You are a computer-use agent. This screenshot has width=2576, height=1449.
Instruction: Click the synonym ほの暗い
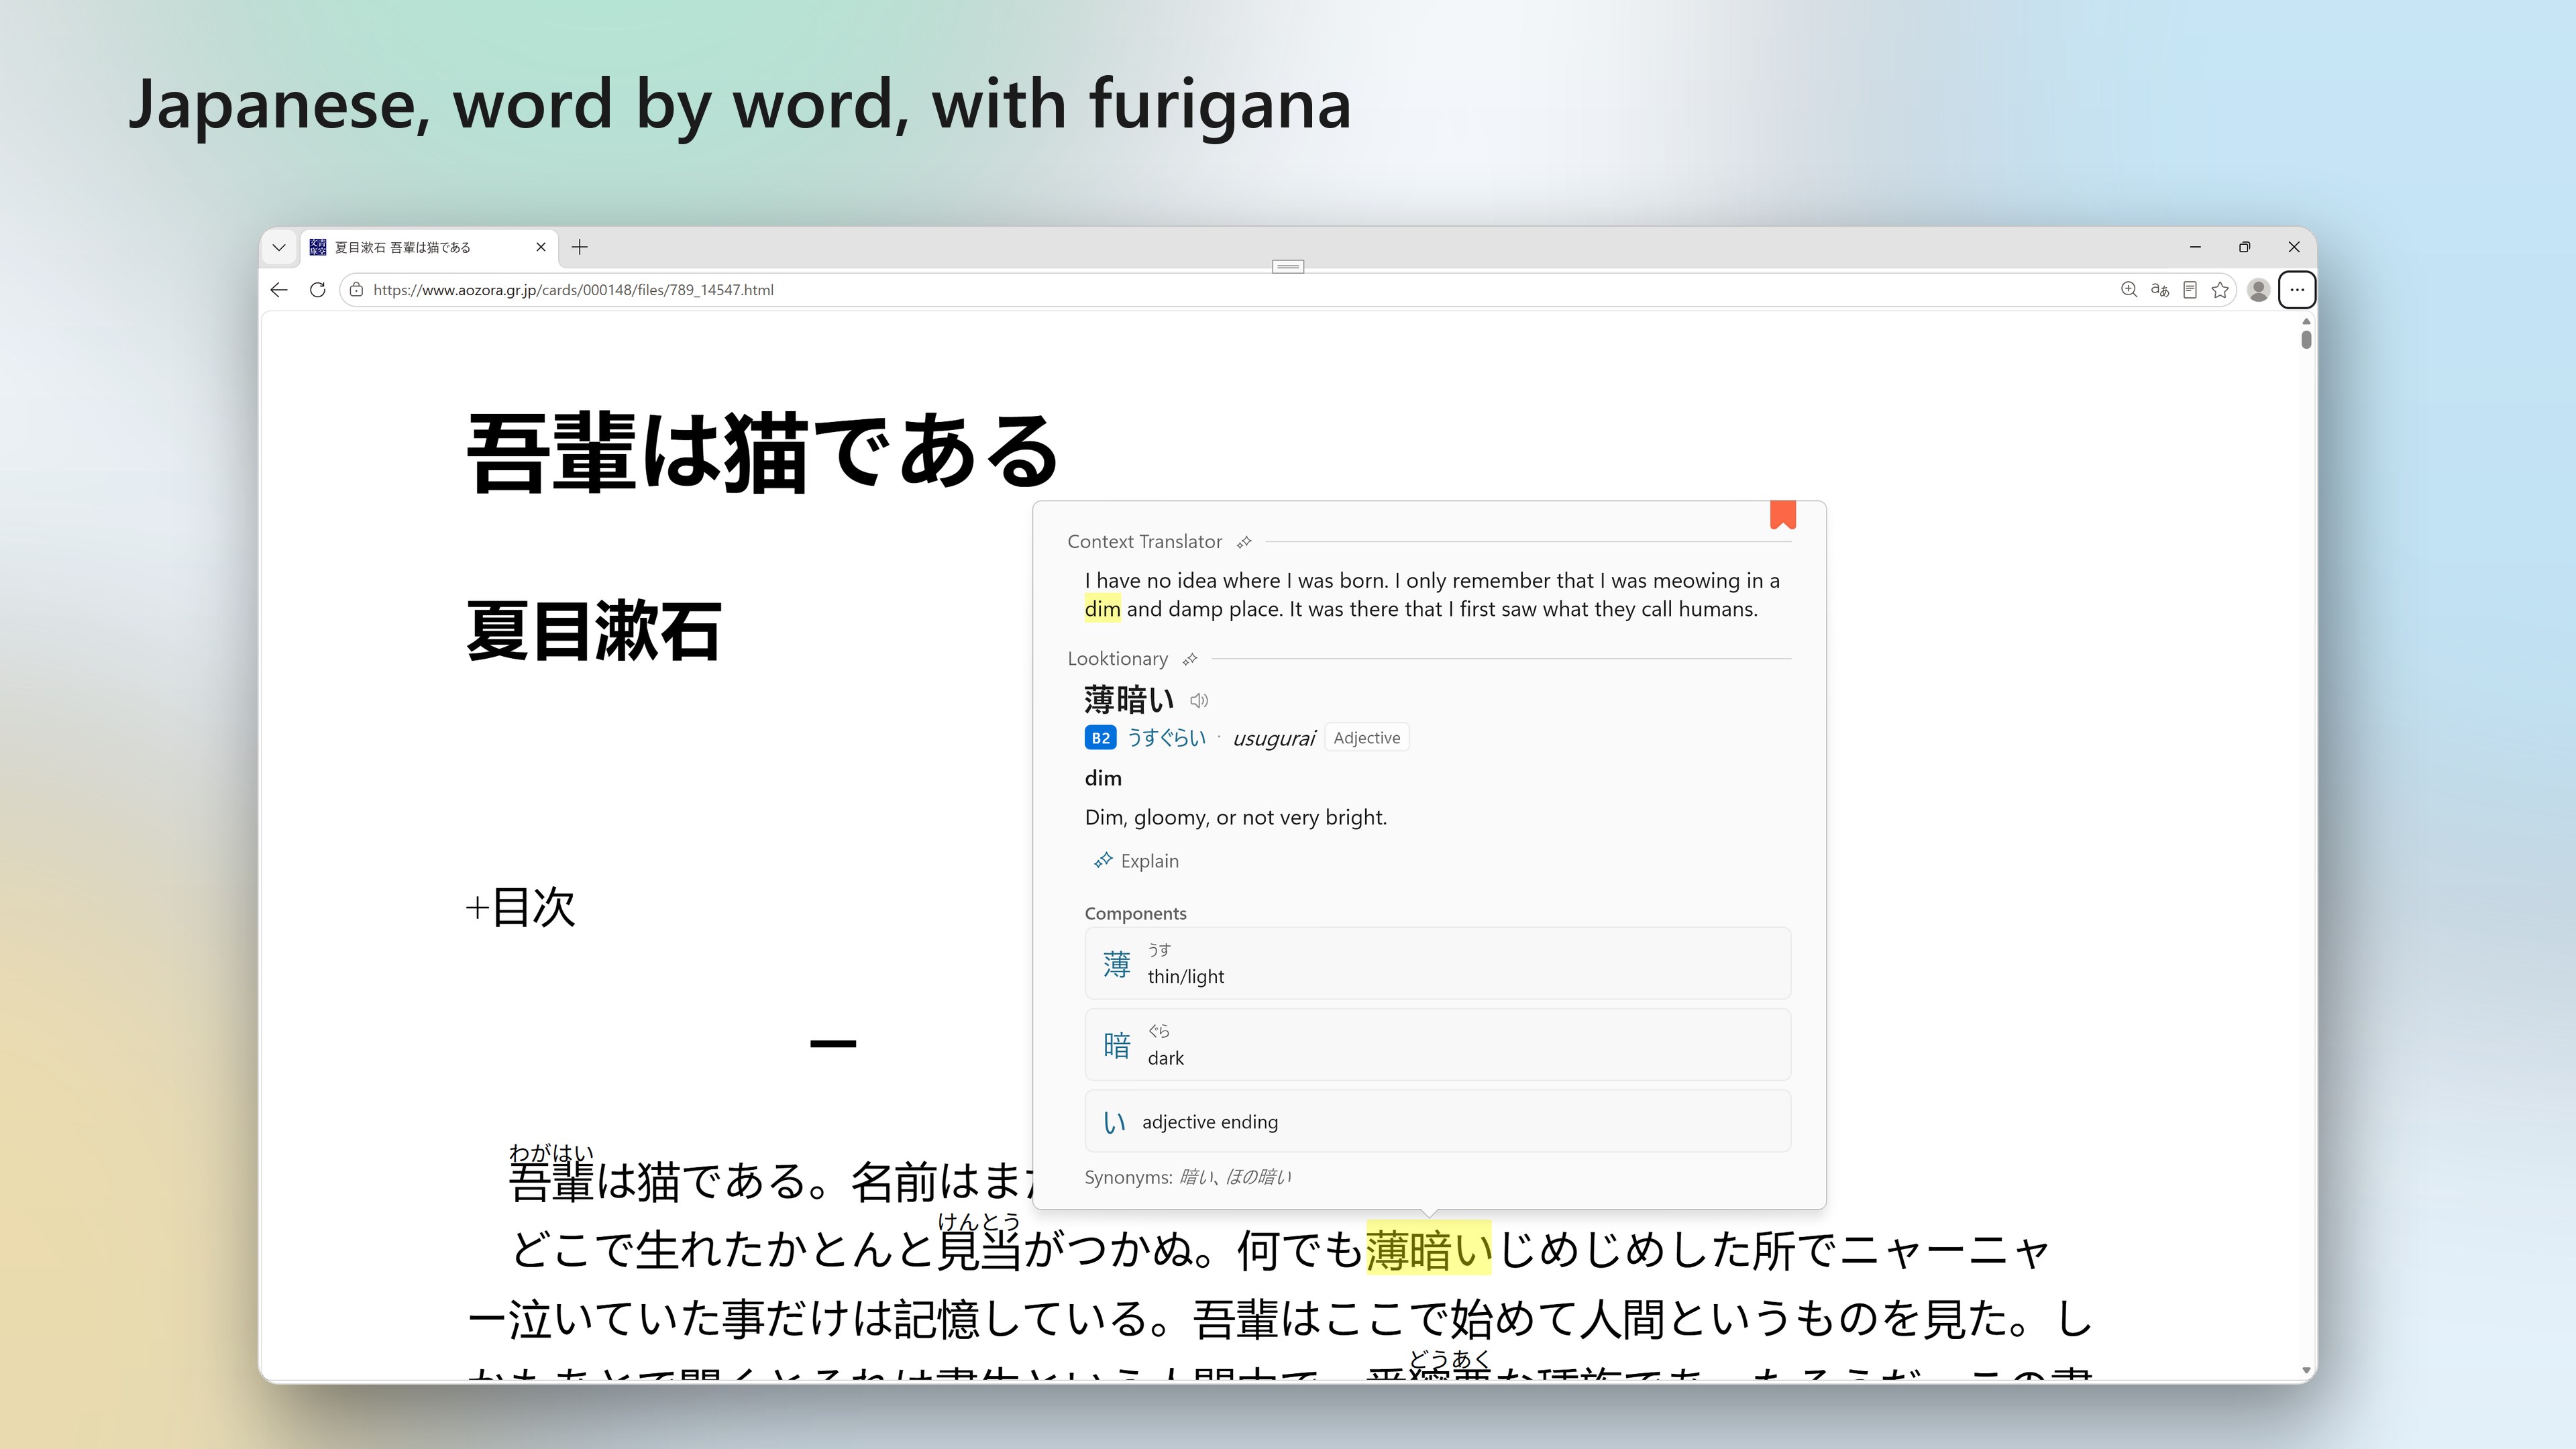click(1259, 1177)
